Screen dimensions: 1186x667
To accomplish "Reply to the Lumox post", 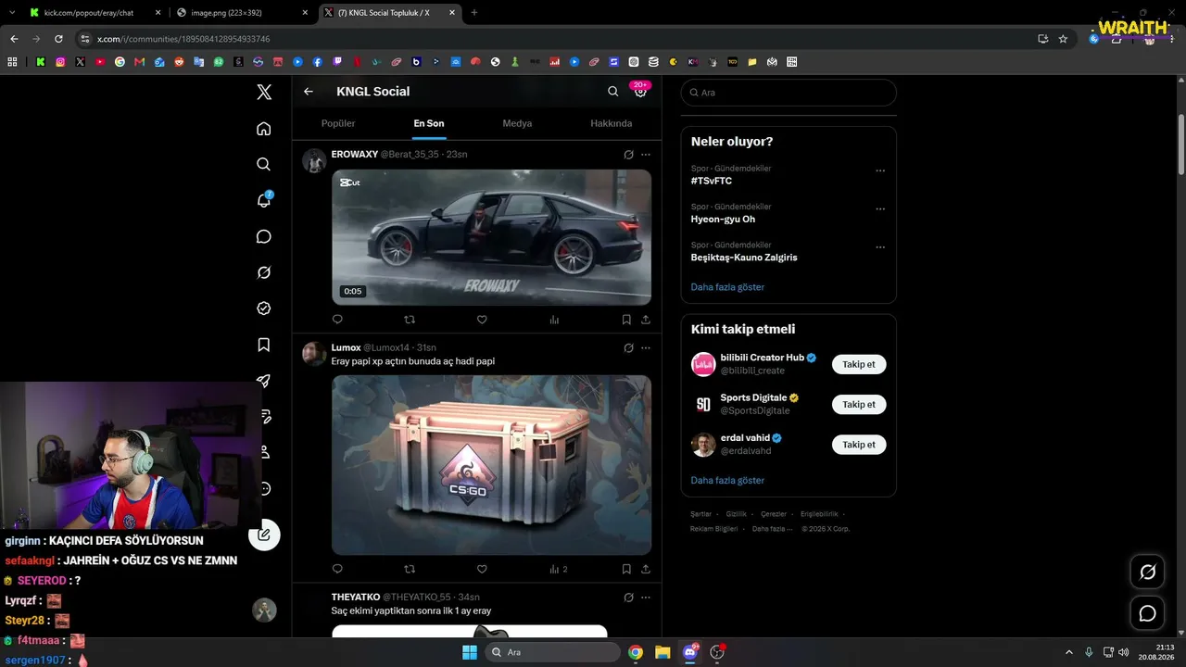I will [337, 569].
